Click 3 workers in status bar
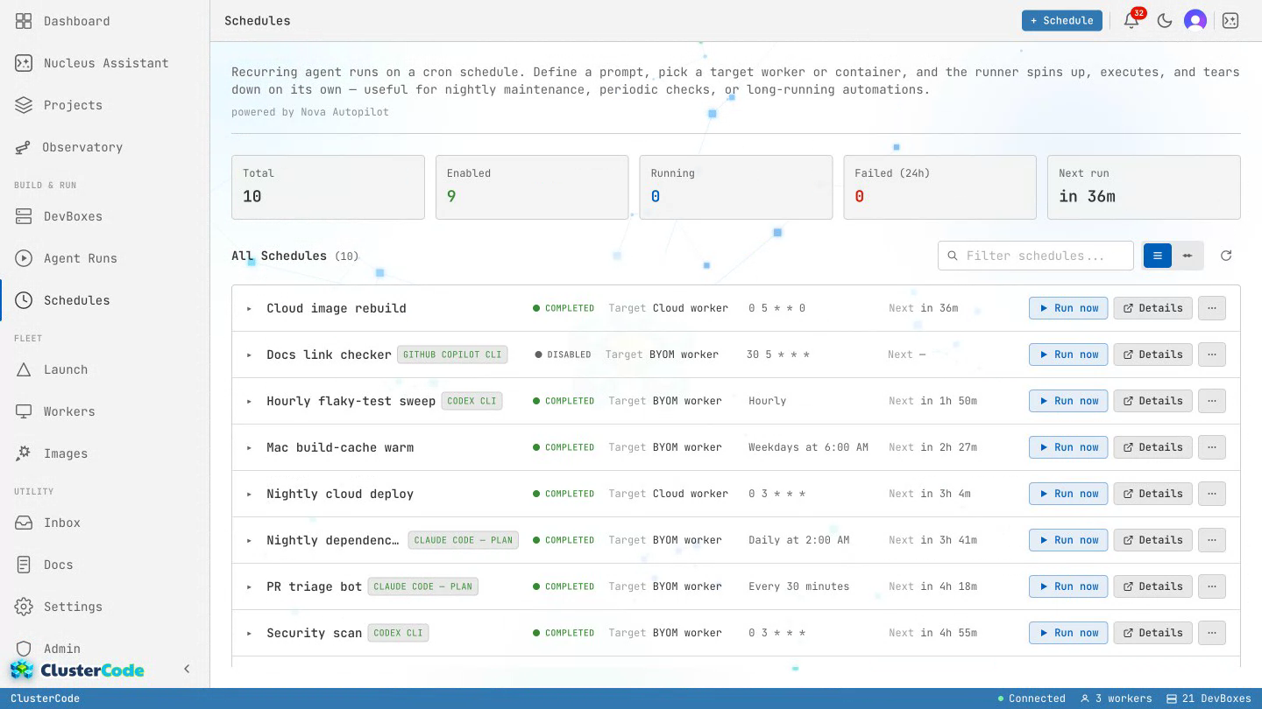 pyautogui.click(x=1116, y=698)
